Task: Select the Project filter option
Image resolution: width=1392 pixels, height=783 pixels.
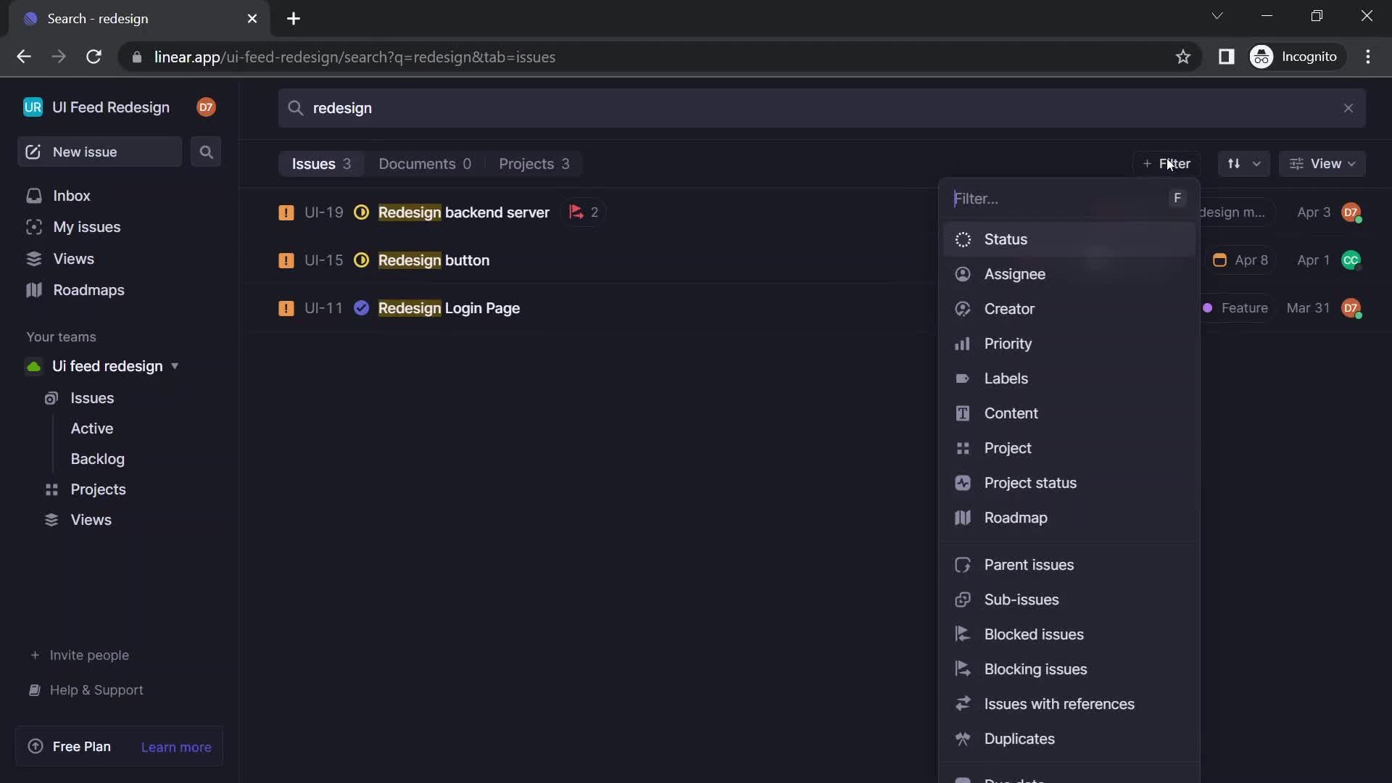Action: click(x=1008, y=447)
